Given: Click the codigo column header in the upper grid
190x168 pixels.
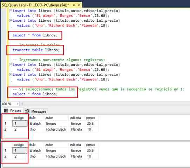Looking at the screenshot, I should [x=19, y=118].
